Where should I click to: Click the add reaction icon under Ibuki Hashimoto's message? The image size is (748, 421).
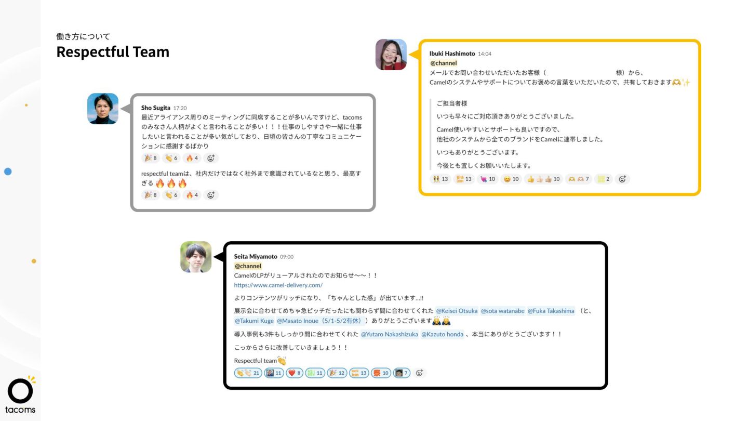tap(622, 179)
